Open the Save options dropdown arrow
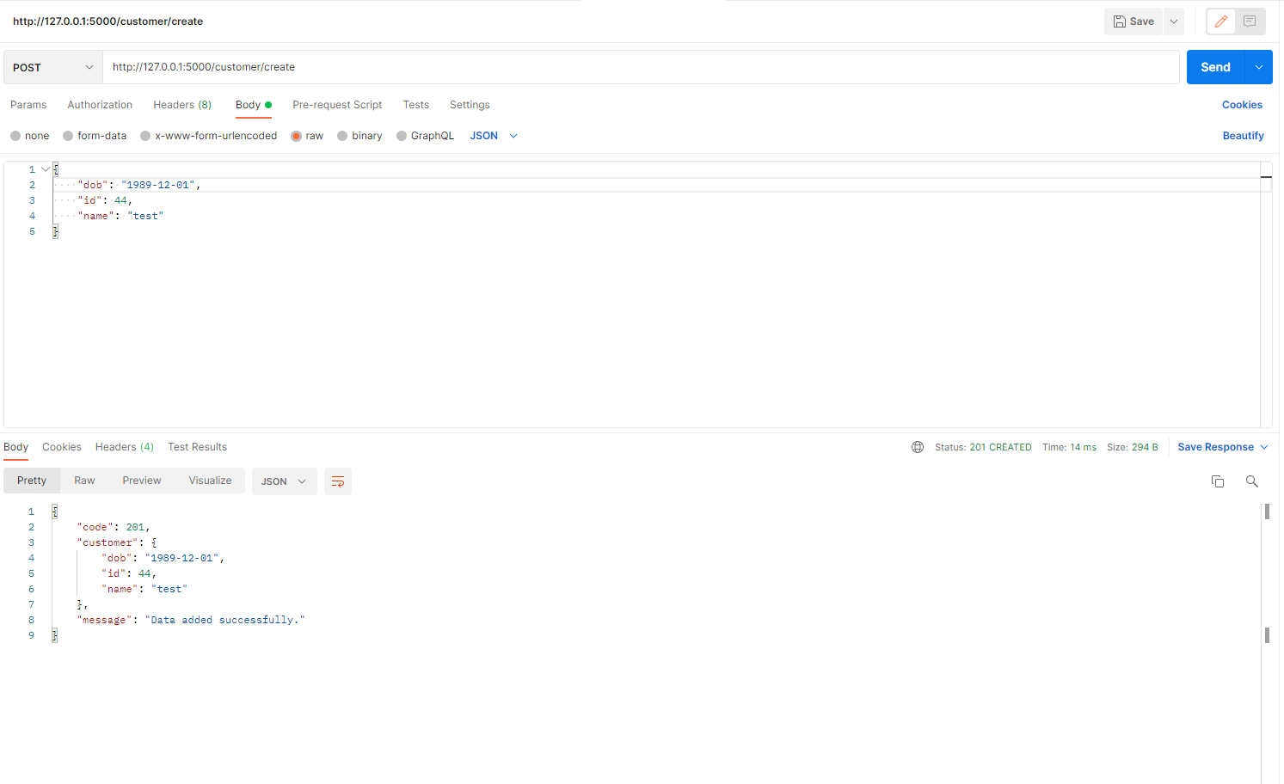1284x784 pixels. (1174, 21)
